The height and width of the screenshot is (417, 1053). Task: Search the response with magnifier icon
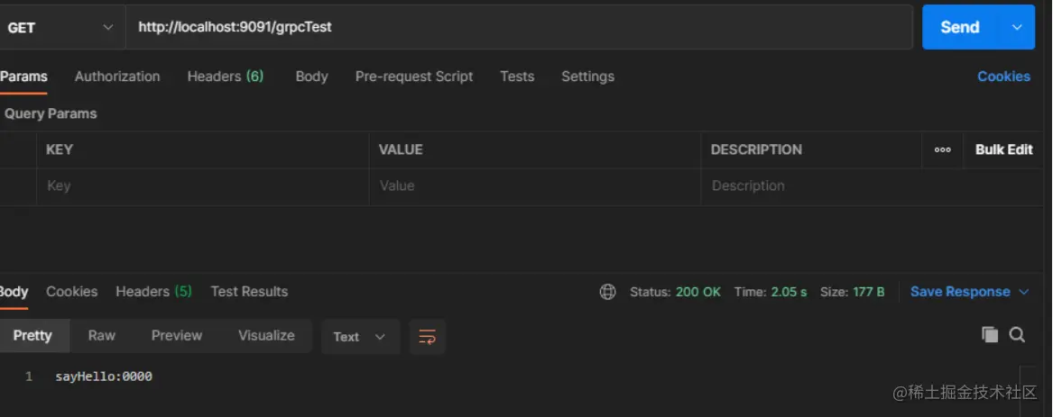pyautogui.click(x=1017, y=335)
